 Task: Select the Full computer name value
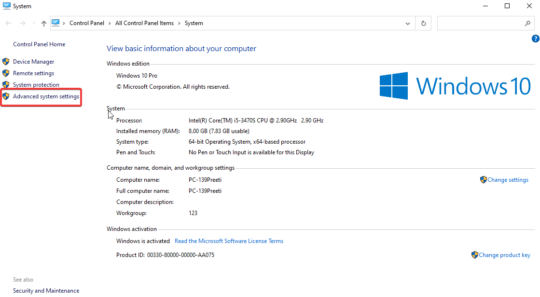[205, 191]
